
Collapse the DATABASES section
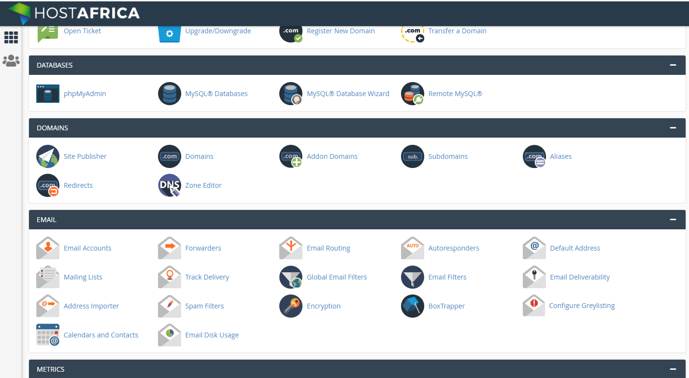click(673, 65)
